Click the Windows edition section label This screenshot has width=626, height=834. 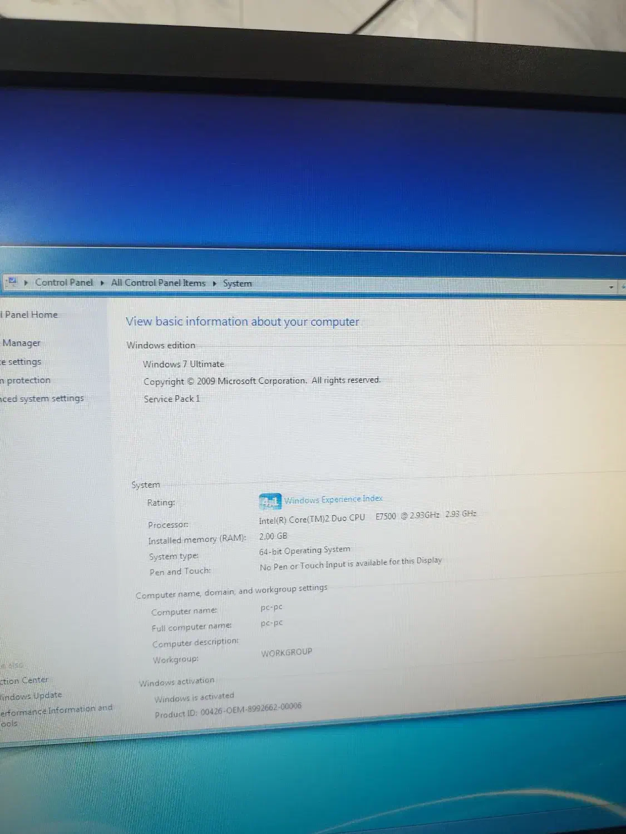[161, 345]
